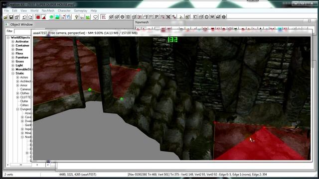Click the crossed-out square toolbar icon

pyautogui.click(x=168, y=17)
